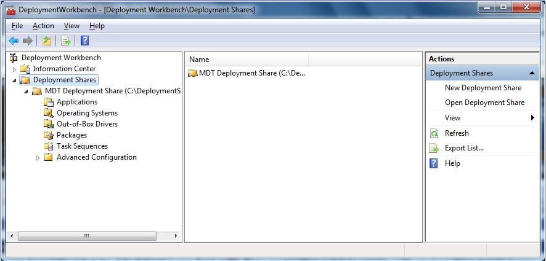Click the Information Center folder icon

(25, 69)
